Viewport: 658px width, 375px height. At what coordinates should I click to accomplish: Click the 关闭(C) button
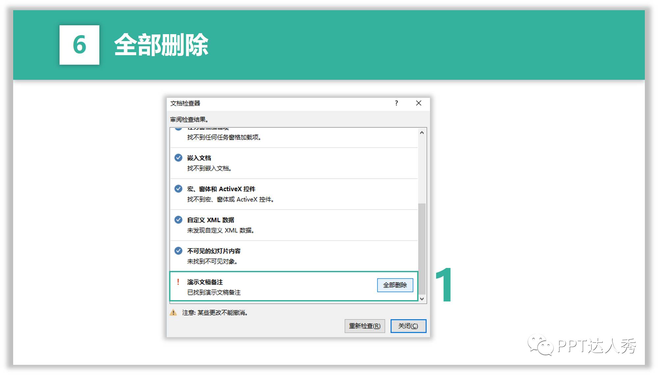408,326
